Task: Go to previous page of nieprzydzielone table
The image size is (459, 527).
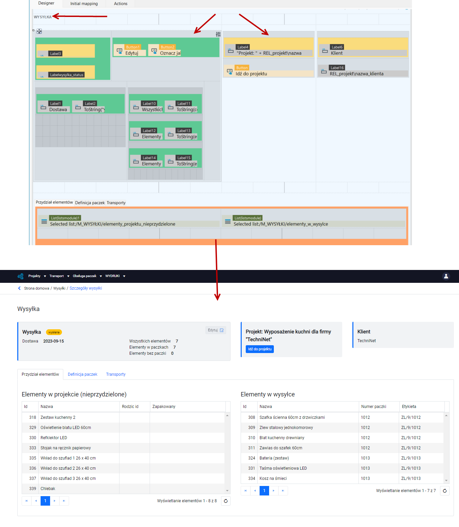Action: click(x=36, y=501)
